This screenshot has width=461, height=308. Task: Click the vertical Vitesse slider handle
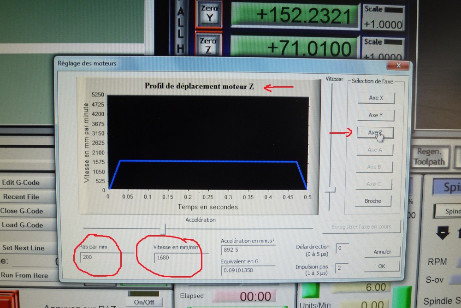tap(330, 190)
